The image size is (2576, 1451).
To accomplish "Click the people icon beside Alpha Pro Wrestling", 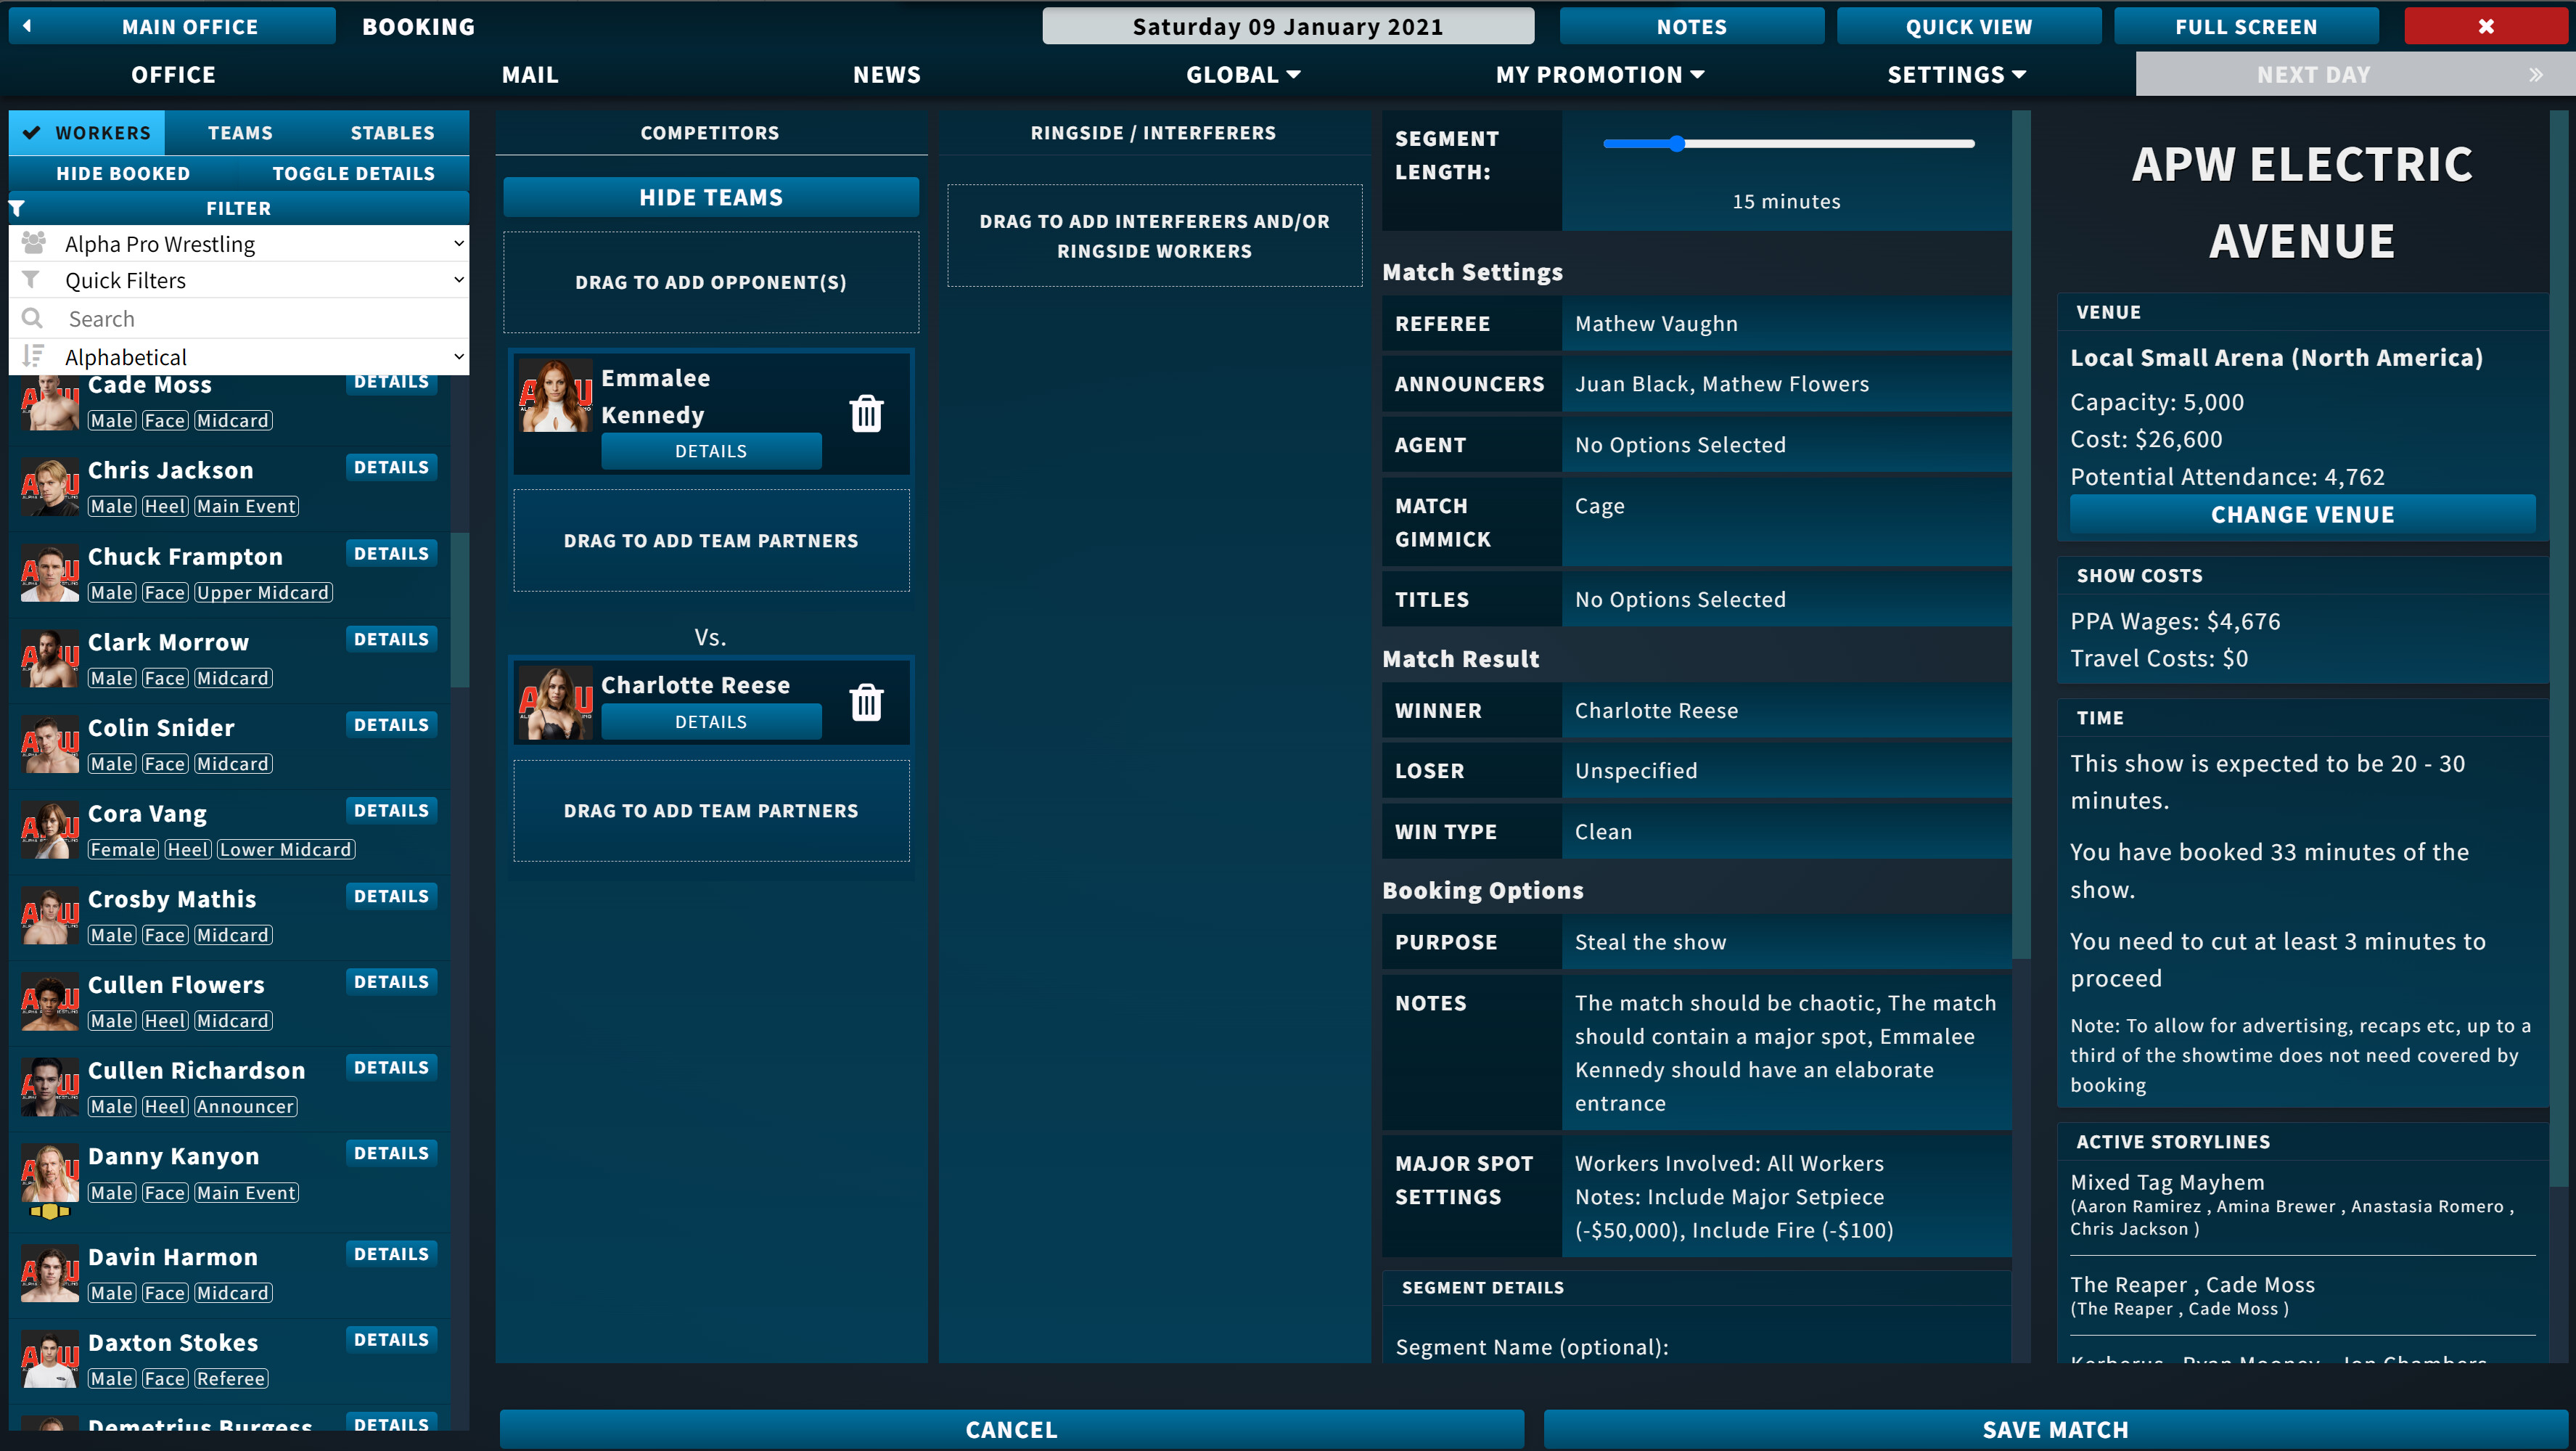I will coord(31,242).
